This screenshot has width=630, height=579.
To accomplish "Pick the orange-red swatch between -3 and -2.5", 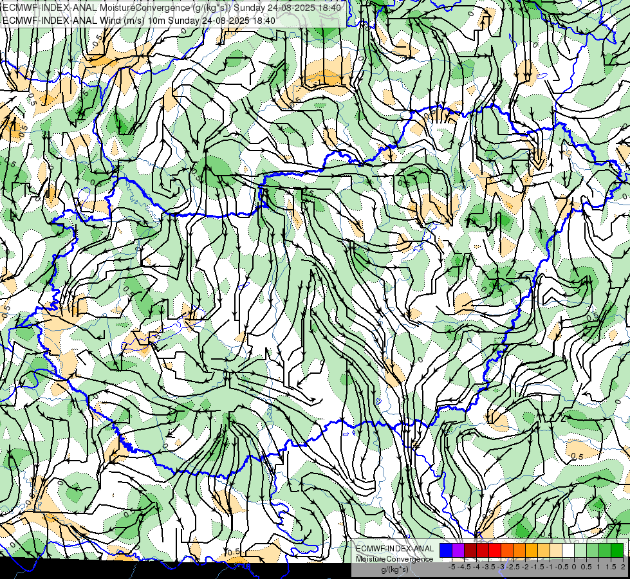I will pyautogui.click(x=507, y=550).
